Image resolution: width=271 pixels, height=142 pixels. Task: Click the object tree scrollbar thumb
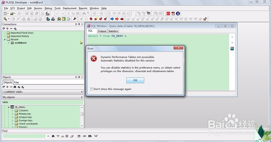tap(82, 114)
